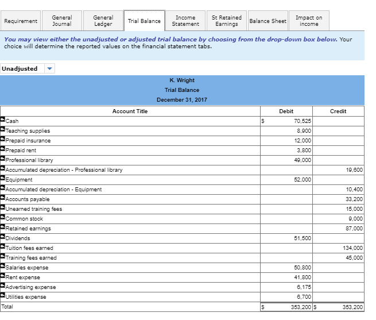Click the icon beside Cash row
This screenshot has height=320, width=376.
pos(2,119)
